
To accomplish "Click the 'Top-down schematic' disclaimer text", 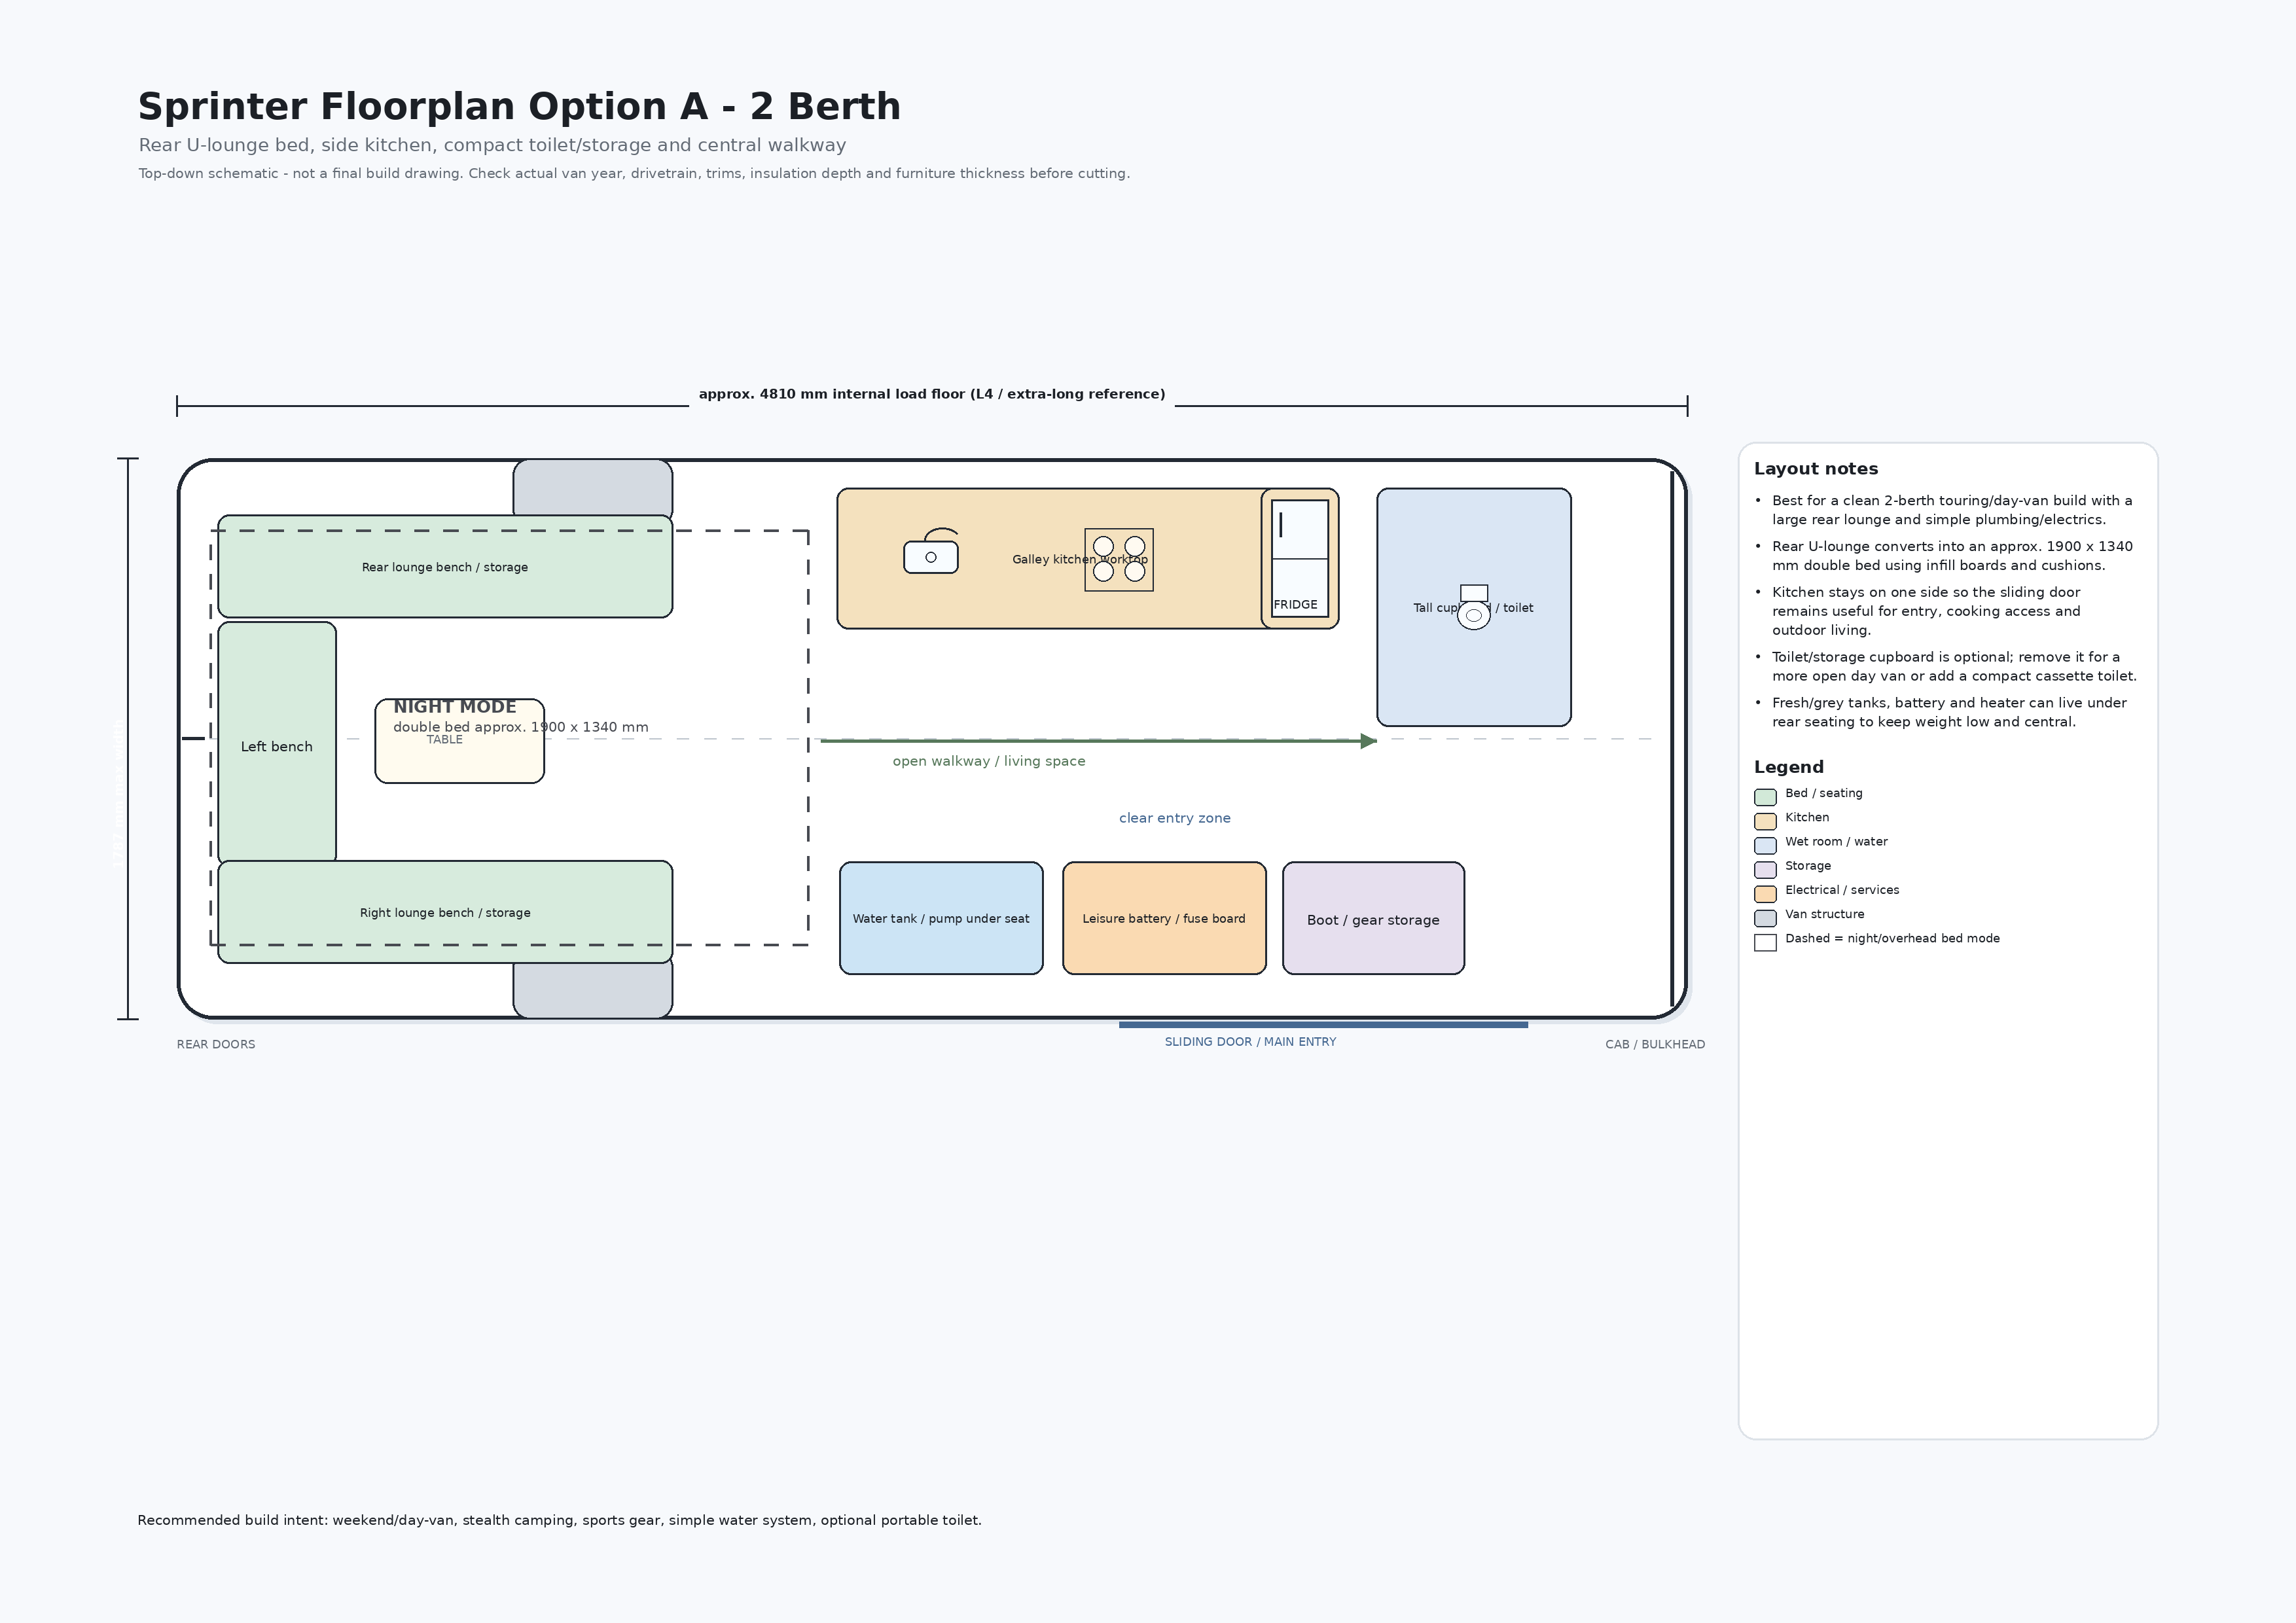I will click(x=634, y=173).
